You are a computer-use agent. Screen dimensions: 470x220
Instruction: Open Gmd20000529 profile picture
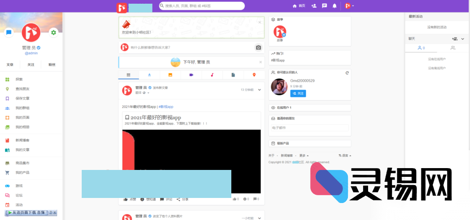[280, 87]
